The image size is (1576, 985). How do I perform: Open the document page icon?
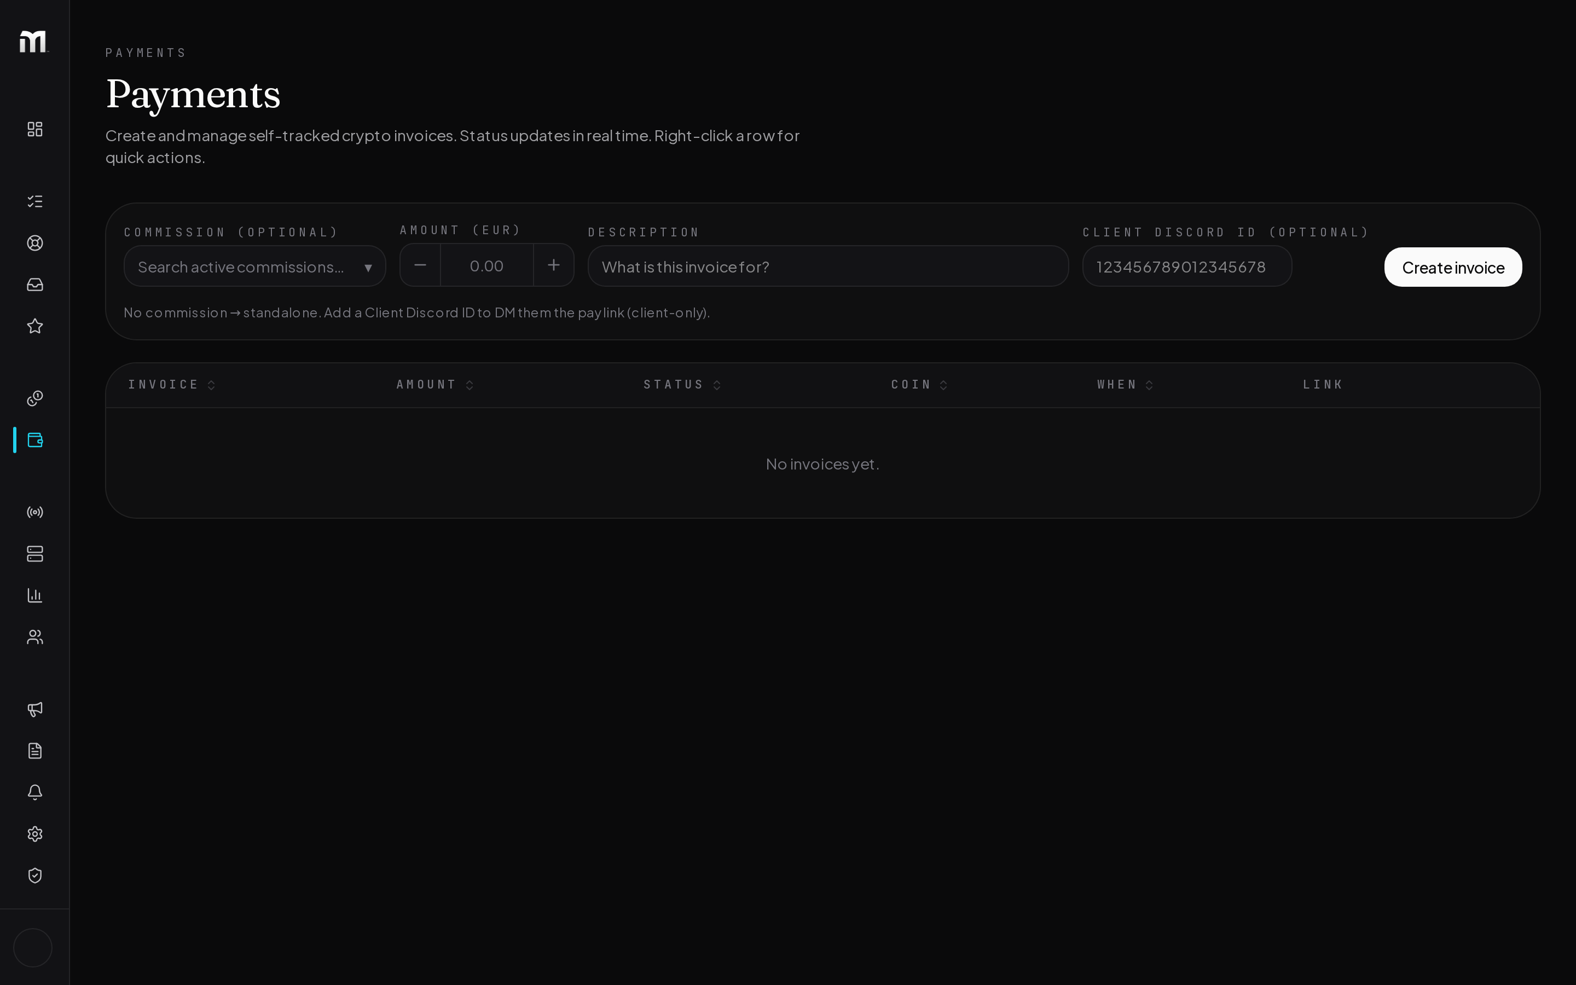pos(35,750)
